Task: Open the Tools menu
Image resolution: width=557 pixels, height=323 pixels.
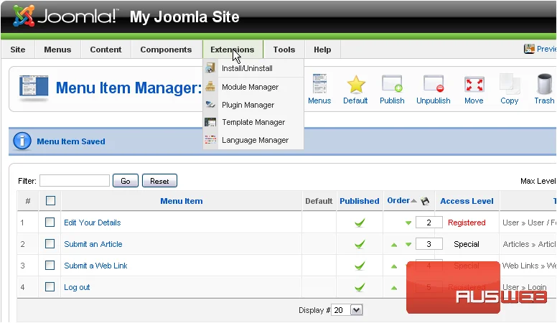Action: [284, 50]
